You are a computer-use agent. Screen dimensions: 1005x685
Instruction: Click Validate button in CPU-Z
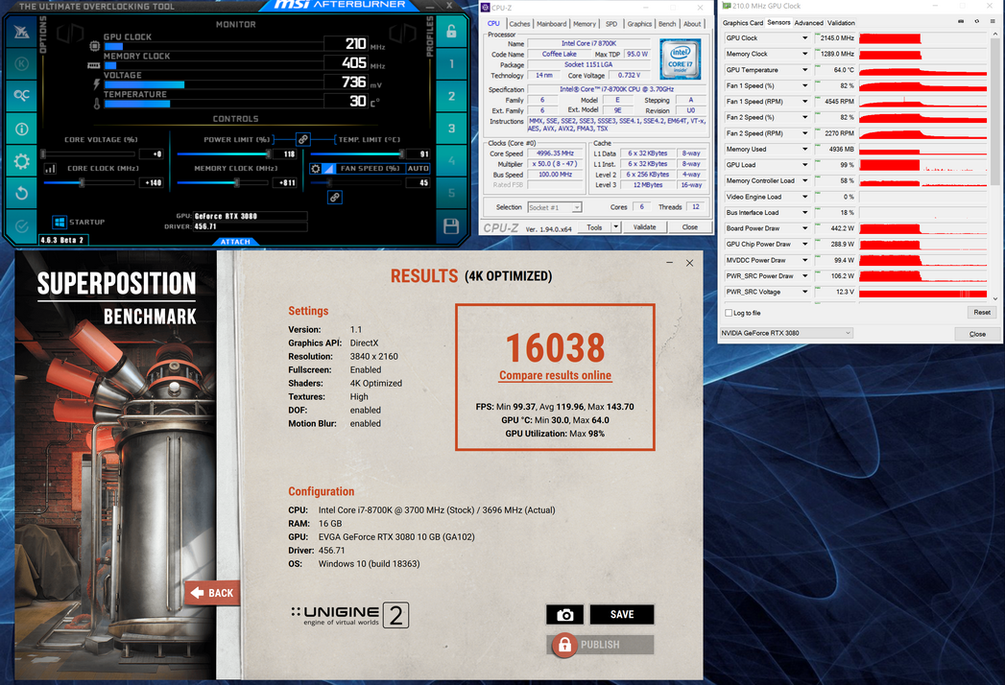tap(644, 227)
